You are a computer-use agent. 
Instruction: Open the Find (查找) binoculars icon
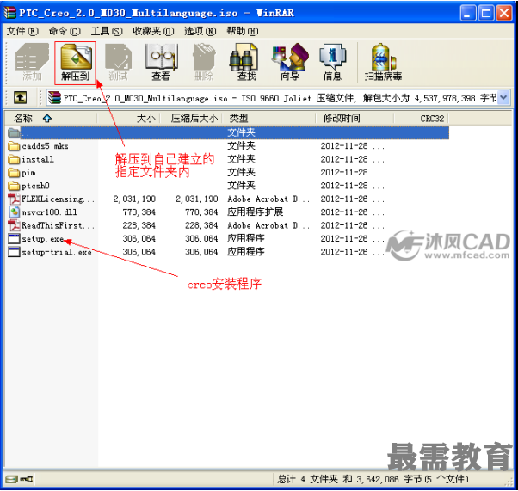click(246, 63)
